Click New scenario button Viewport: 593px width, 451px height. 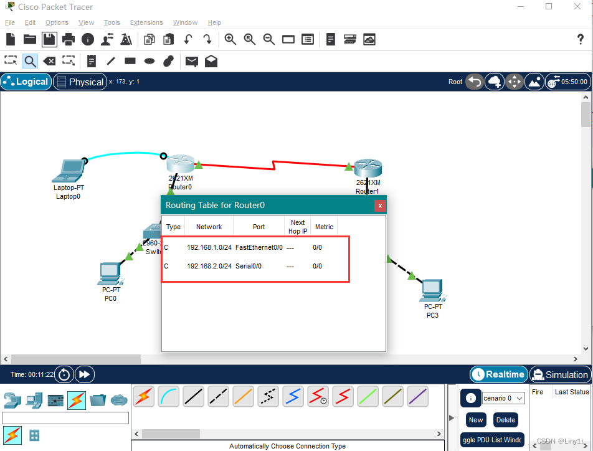click(476, 420)
